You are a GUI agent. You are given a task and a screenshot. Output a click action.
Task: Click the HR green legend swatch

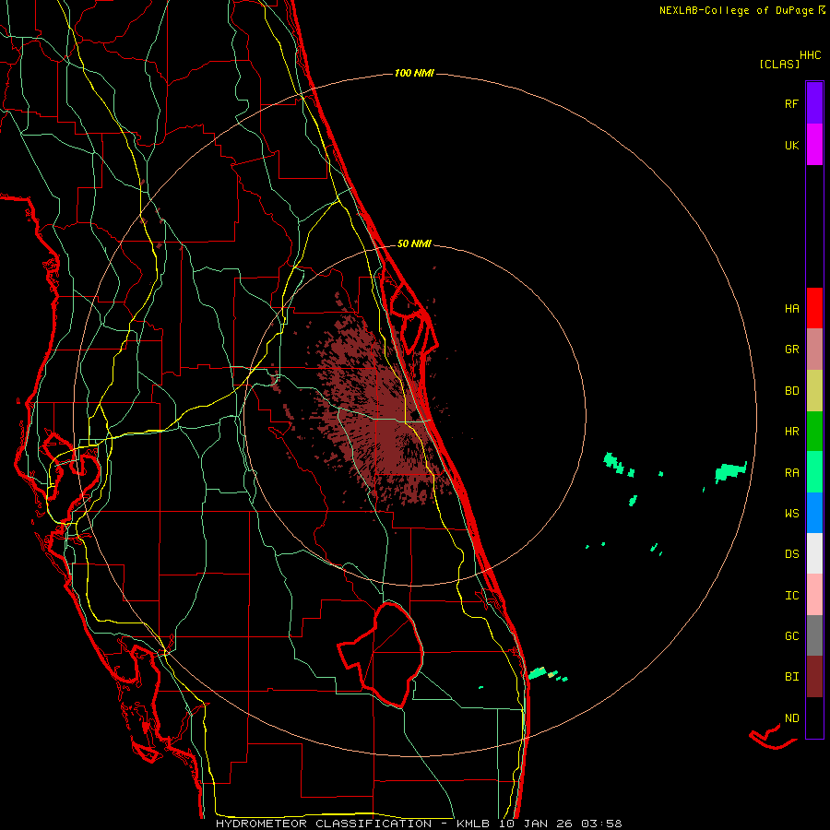coord(814,432)
